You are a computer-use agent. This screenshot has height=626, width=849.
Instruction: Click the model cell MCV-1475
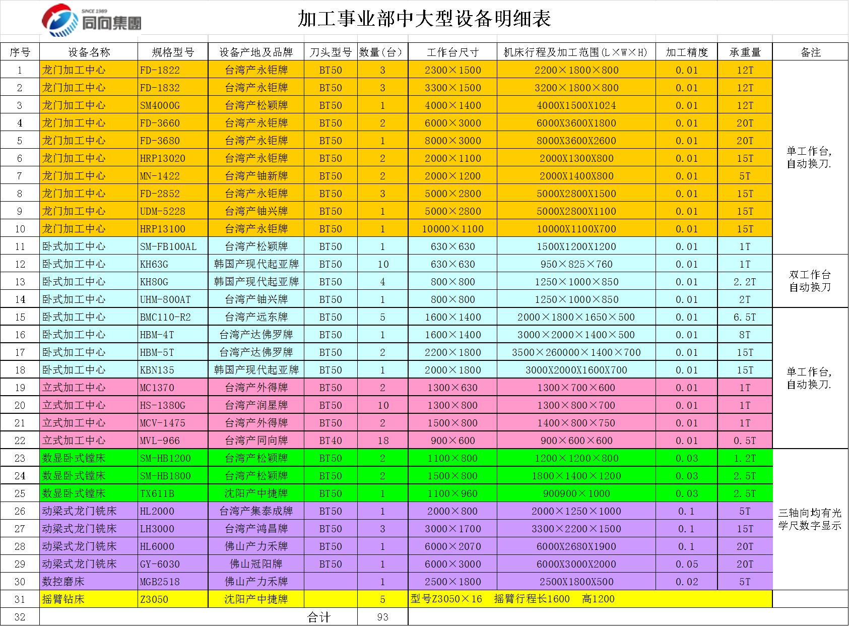coord(173,422)
